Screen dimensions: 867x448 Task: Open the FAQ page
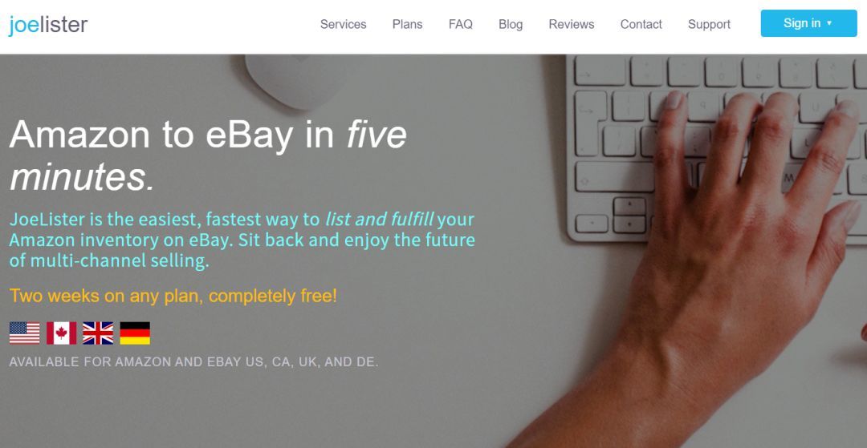click(461, 24)
